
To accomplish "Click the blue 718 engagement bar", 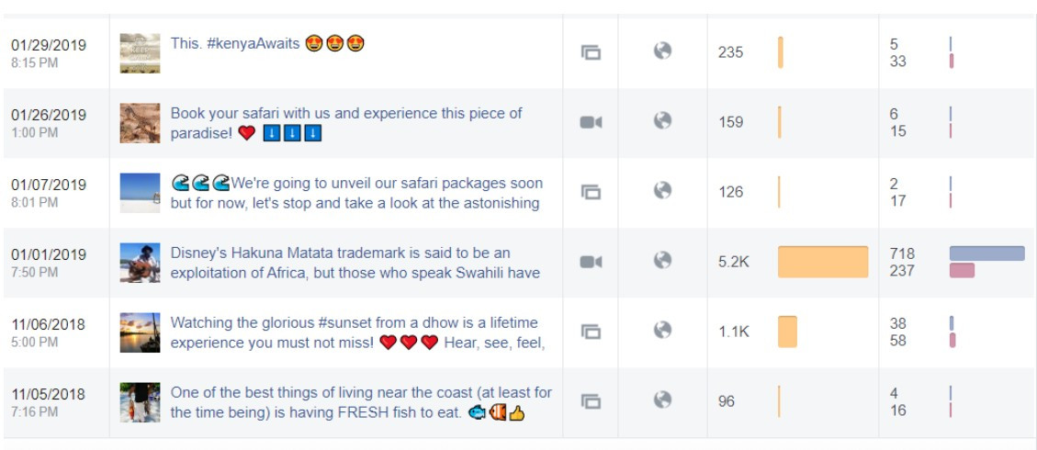I will point(986,253).
